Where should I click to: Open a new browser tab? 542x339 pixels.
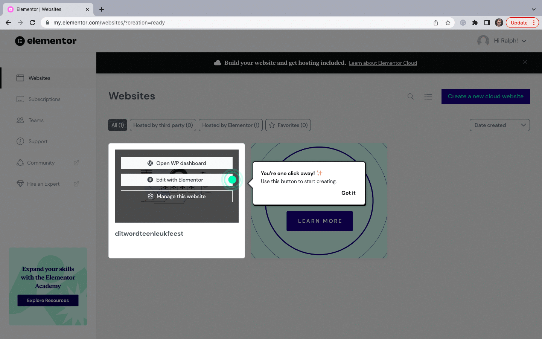point(102,9)
